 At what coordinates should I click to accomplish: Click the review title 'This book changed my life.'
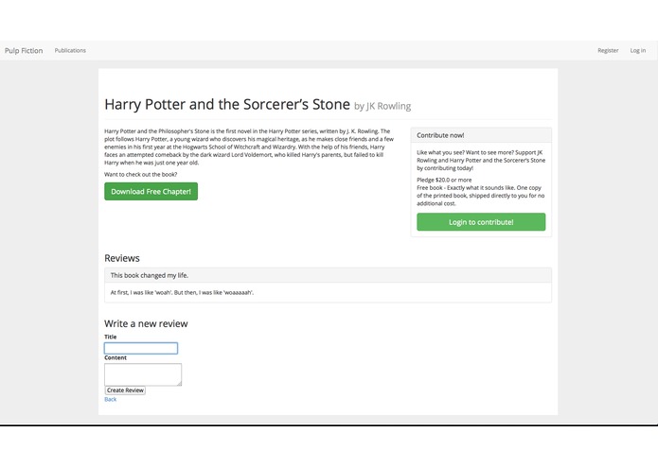pyautogui.click(x=150, y=275)
